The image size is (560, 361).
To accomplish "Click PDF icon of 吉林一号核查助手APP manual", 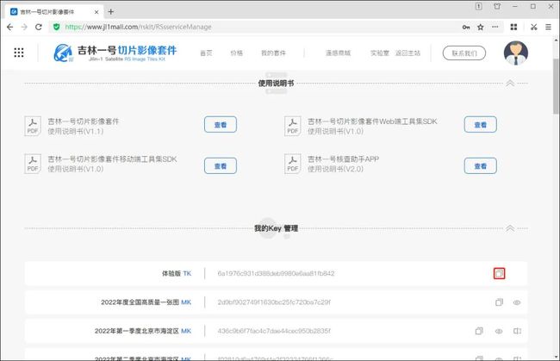I will coord(293,164).
